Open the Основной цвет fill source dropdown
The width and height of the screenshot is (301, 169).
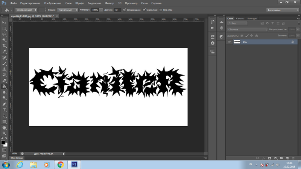(x=26, y=10)
